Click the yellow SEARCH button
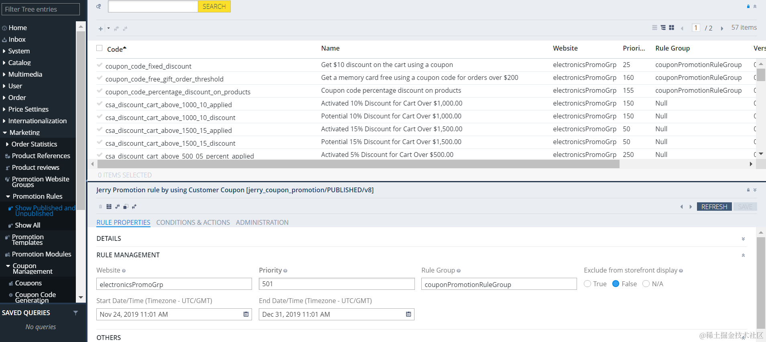Viewport: 766px width, 342px height. [214, 6]
